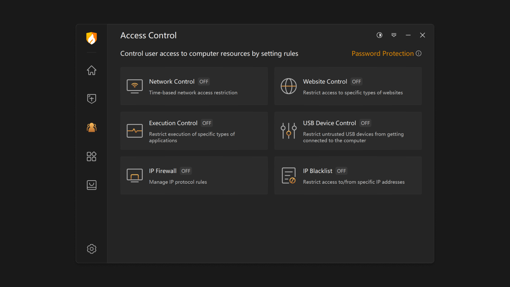Select the shield-plus Protection icon in sidebar
The image size is (510, 287).
(x=91, y=98)
